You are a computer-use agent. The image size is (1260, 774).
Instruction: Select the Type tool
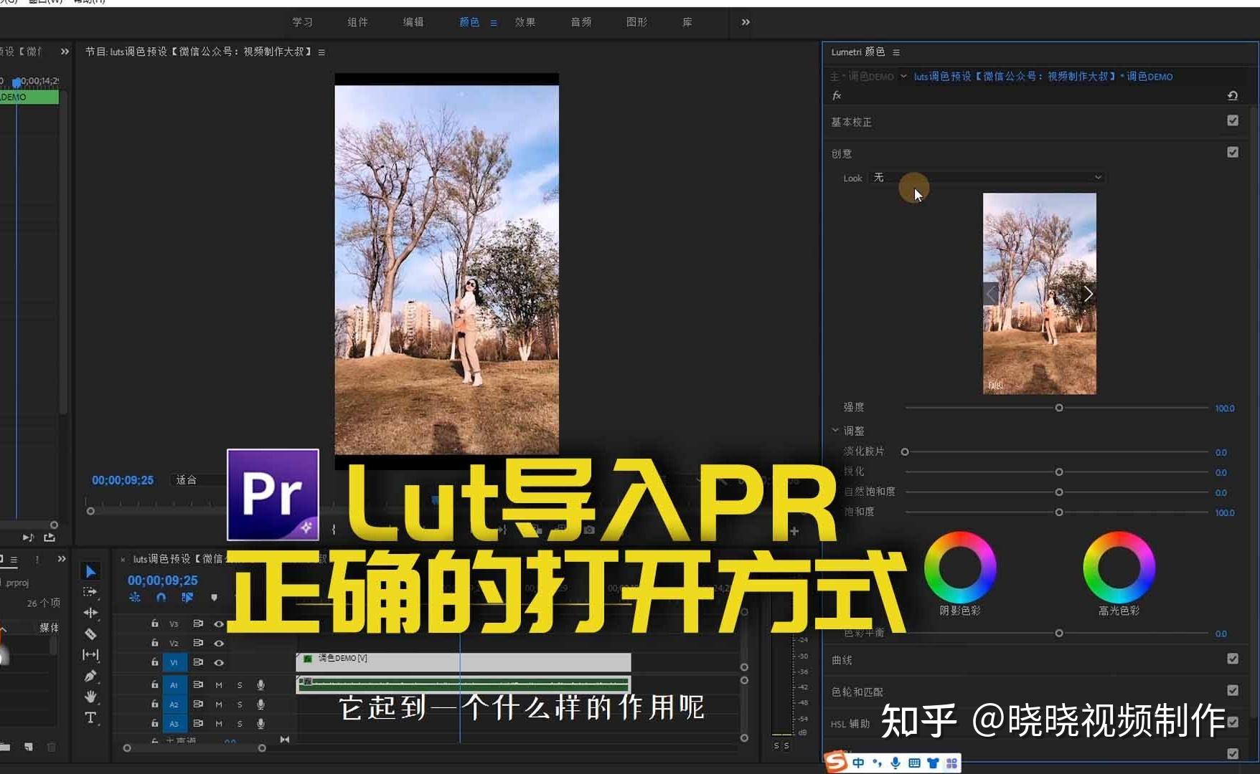tap(90, 717)
